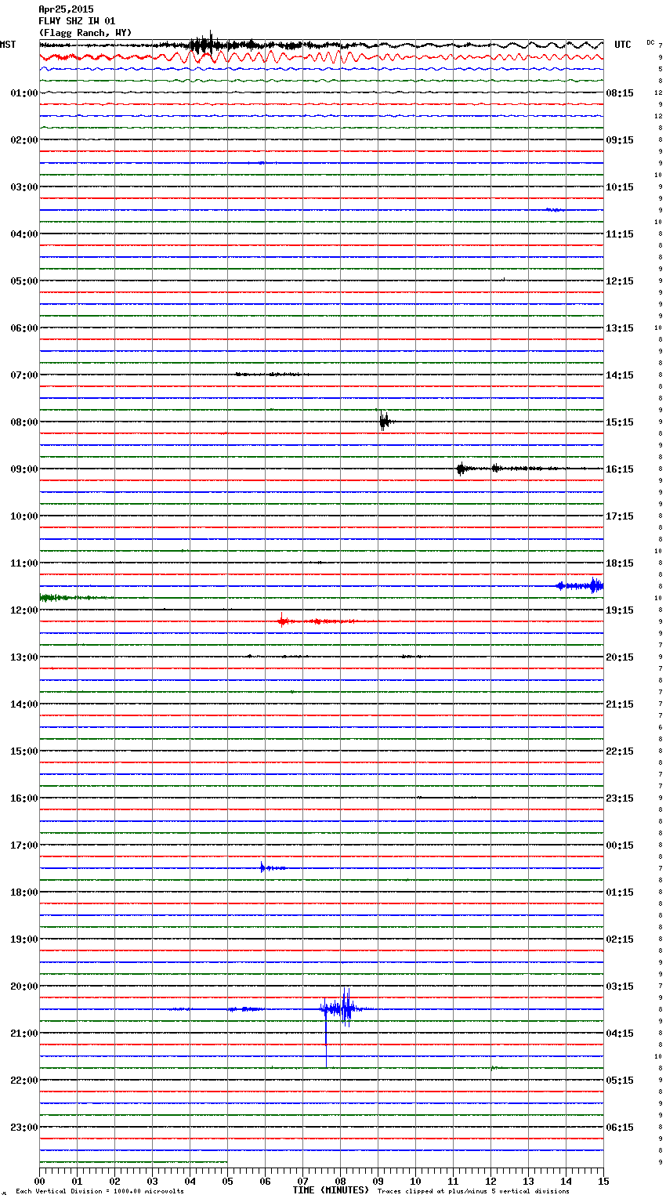Select the 12:00 MST row label
Image resolution: width=666 pixels, height=1202 pixels.
coord(24,610)
